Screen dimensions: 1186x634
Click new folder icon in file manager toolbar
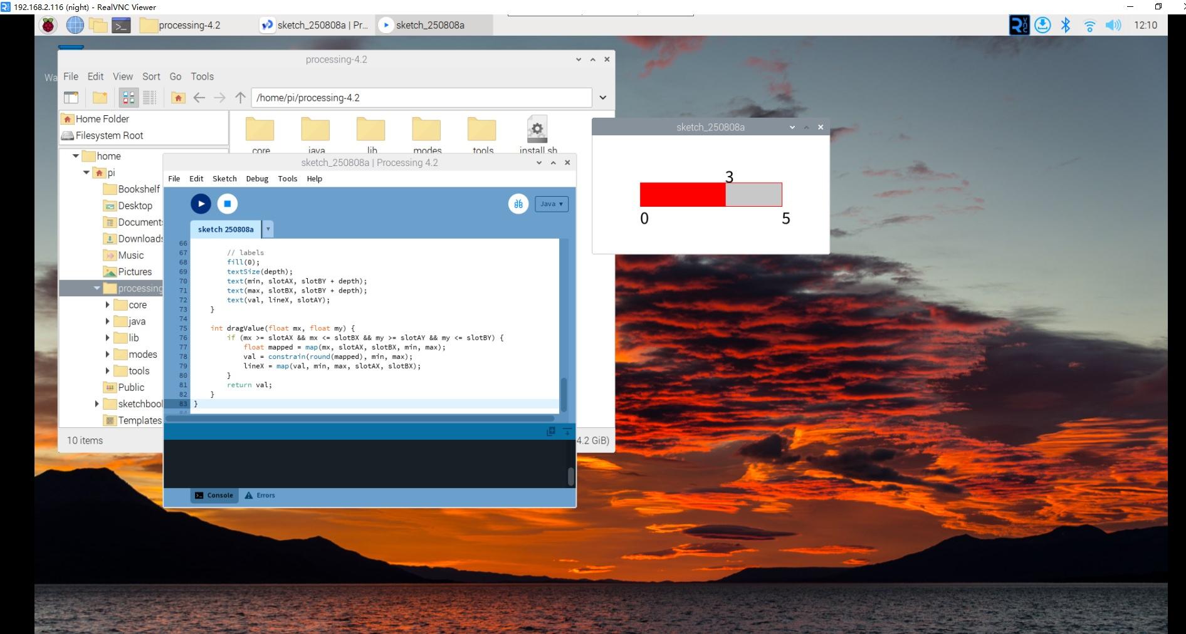[x=100, y=98]
